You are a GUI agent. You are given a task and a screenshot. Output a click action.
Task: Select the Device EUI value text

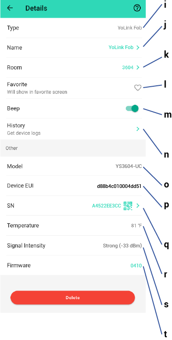tap(119, 186)
